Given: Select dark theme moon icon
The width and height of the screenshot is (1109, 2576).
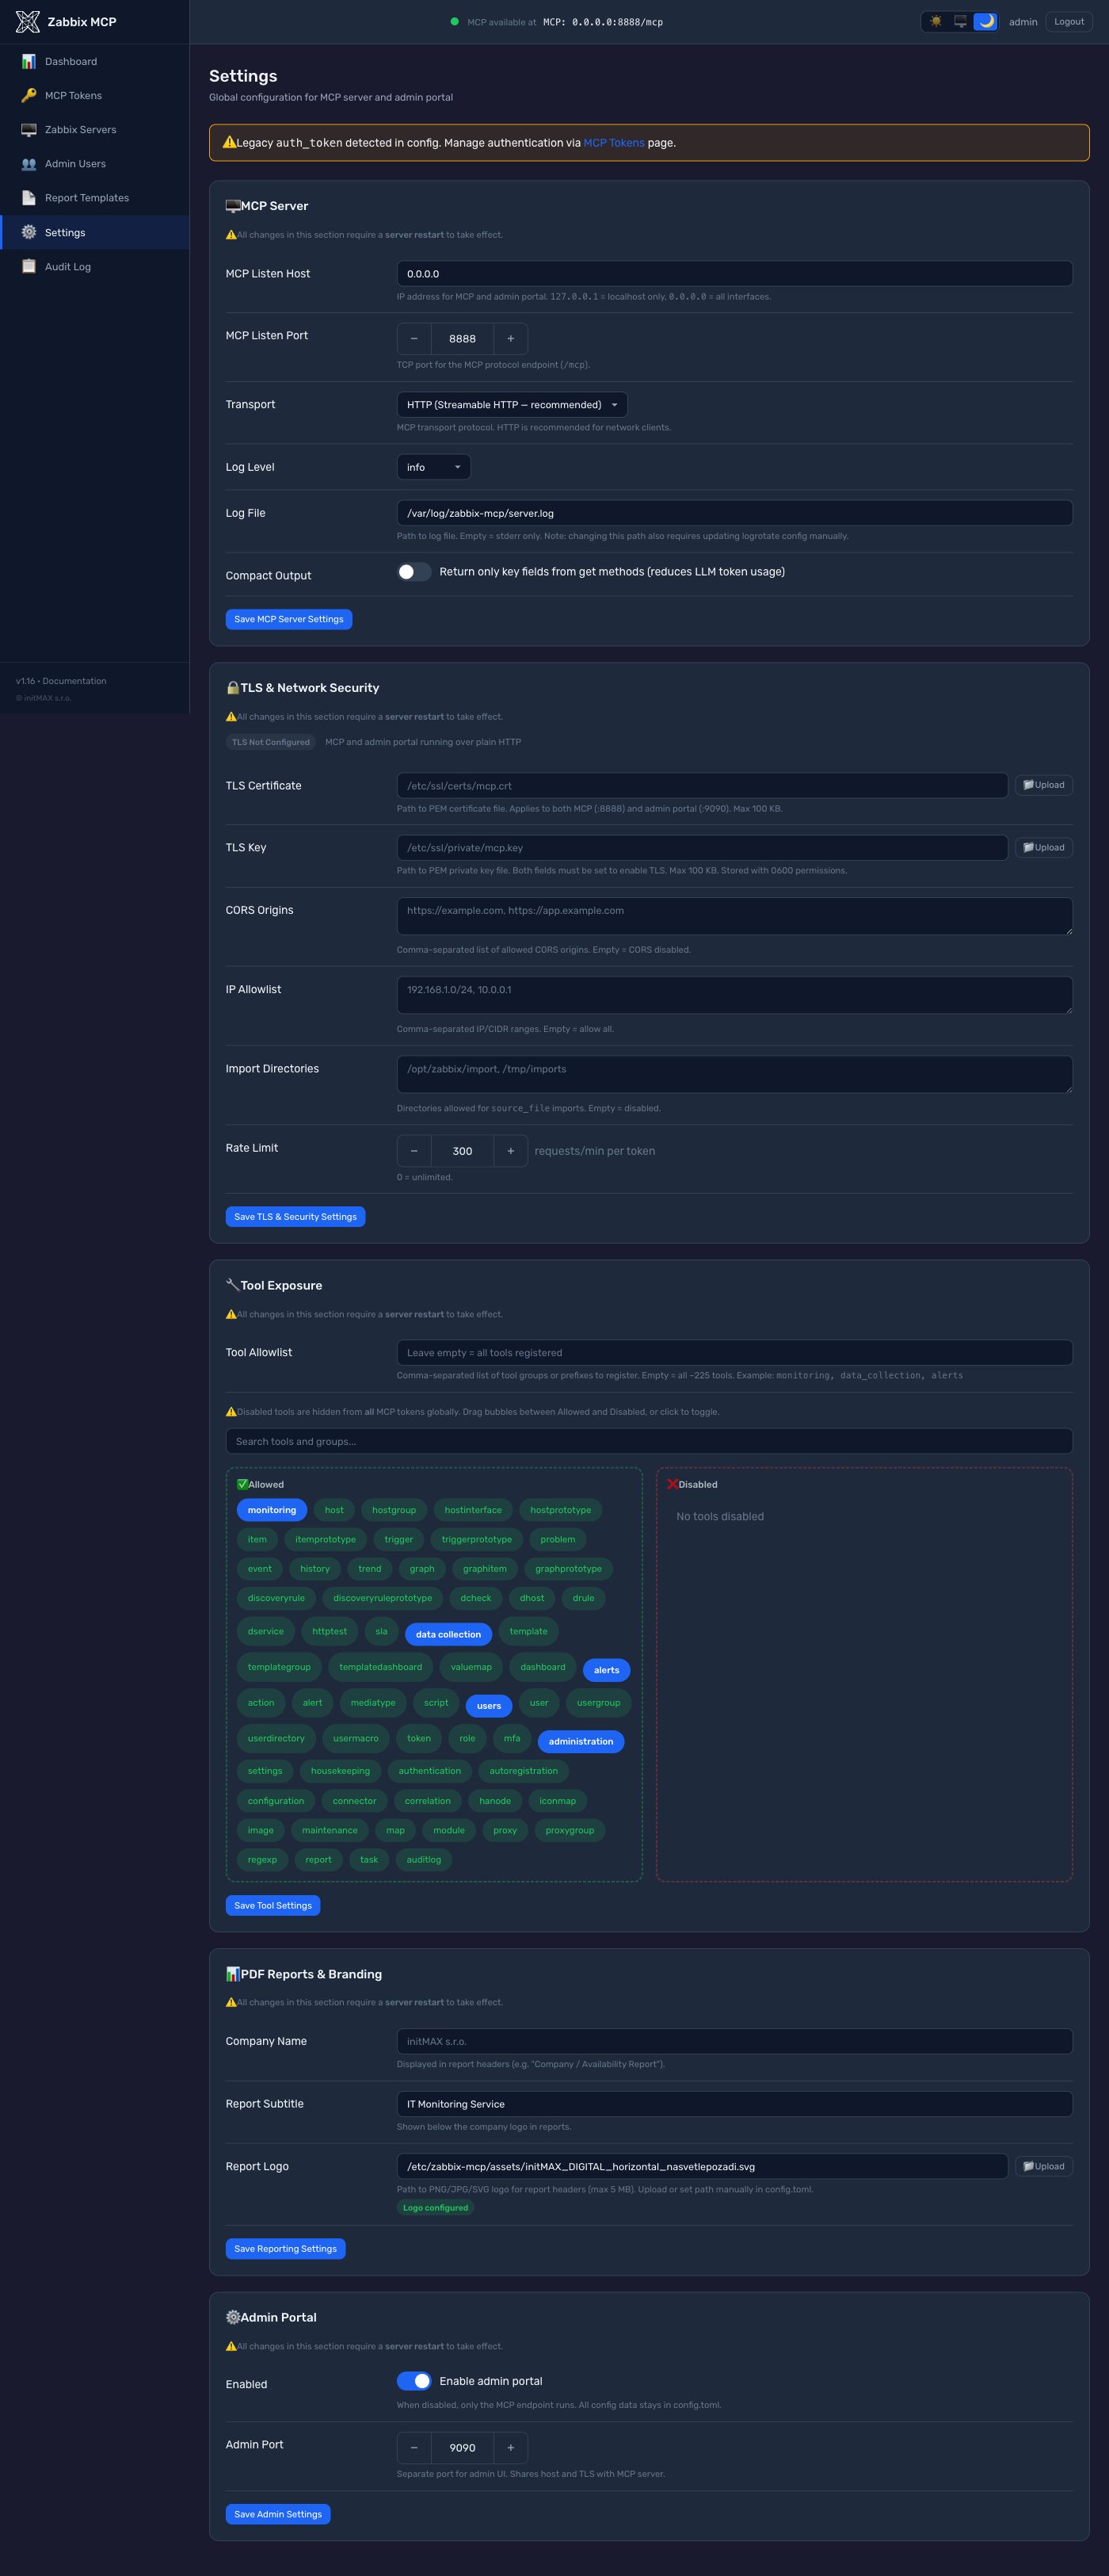Looking at the screenshot, I should (x=985, y=21).
